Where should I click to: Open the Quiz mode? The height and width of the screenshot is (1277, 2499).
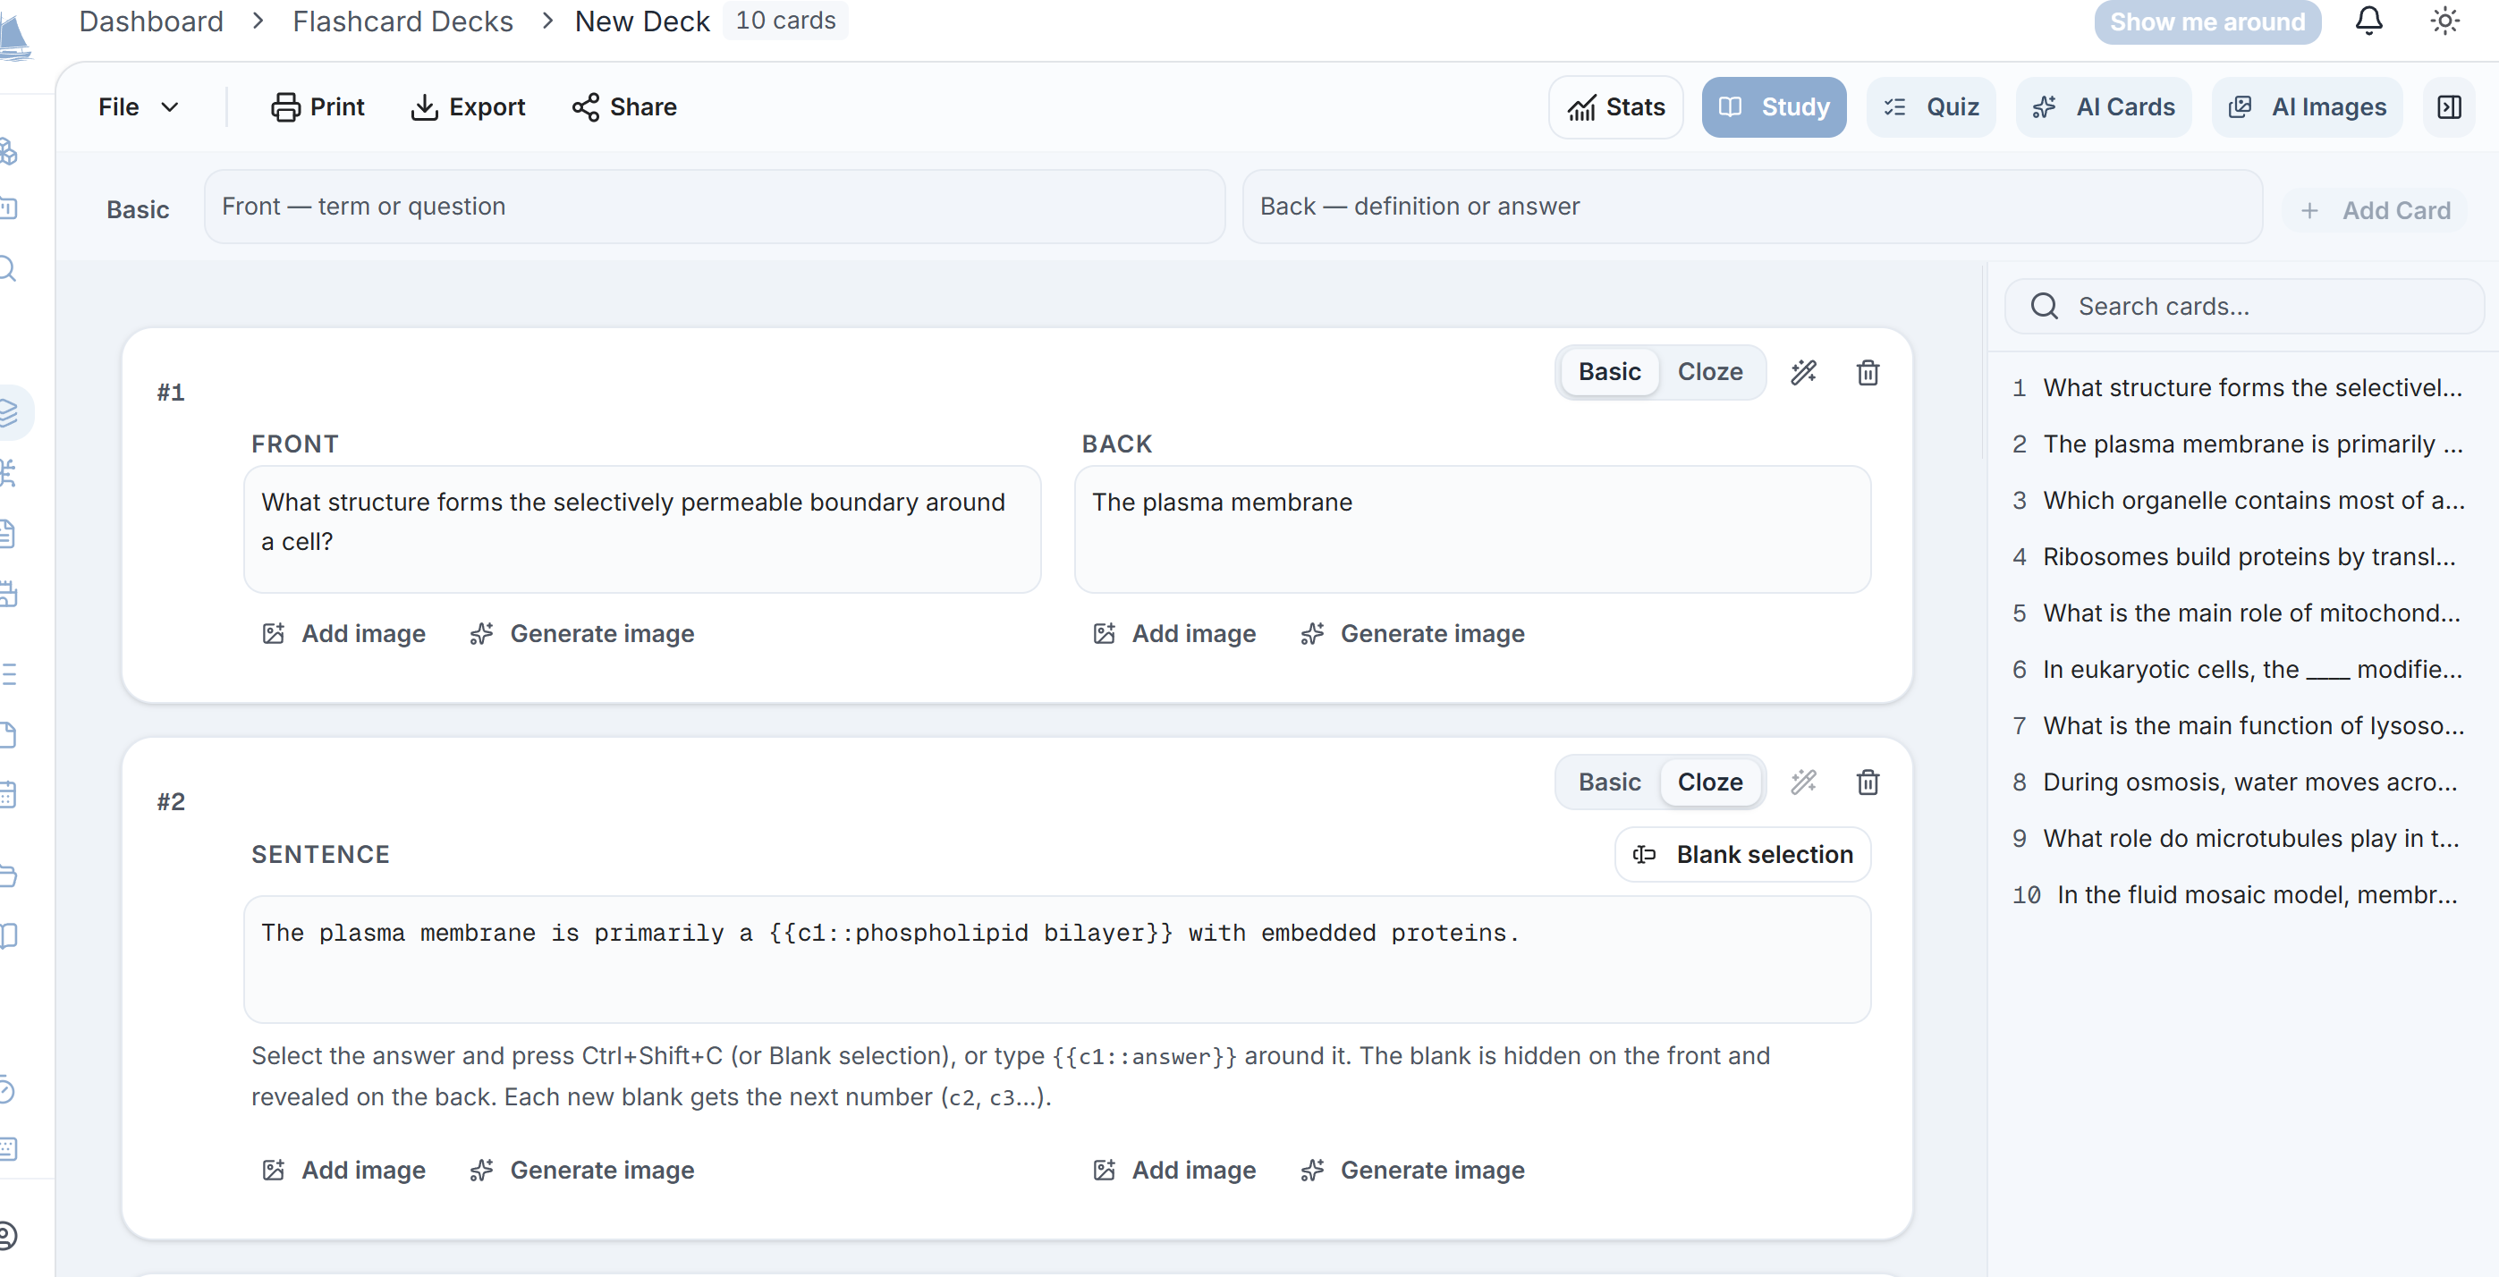pyautogui.click(x=1930, y=106)
